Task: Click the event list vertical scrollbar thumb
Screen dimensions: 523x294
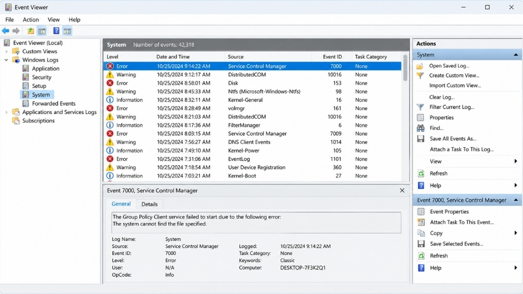Action: (405, 67)
